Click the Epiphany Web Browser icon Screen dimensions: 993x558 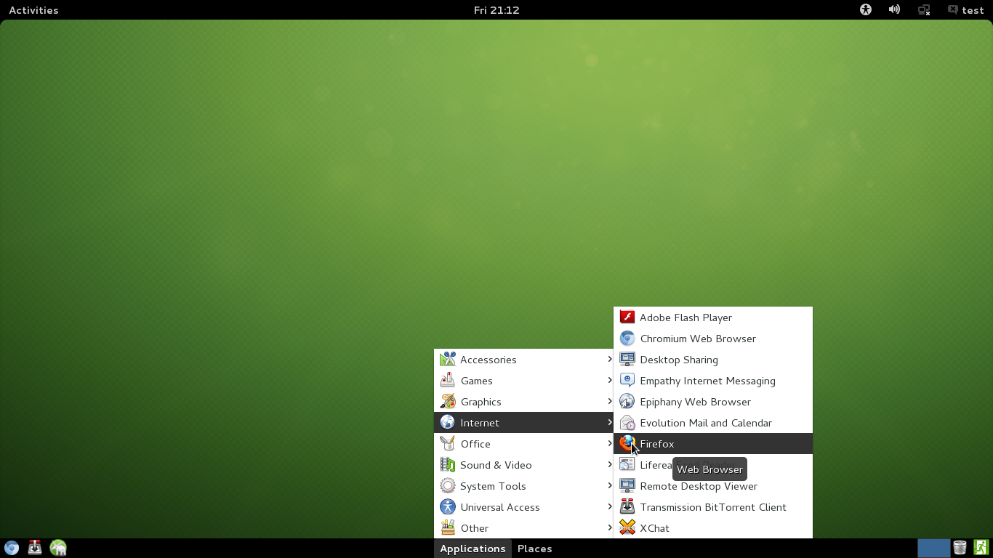tap(627, 401)
